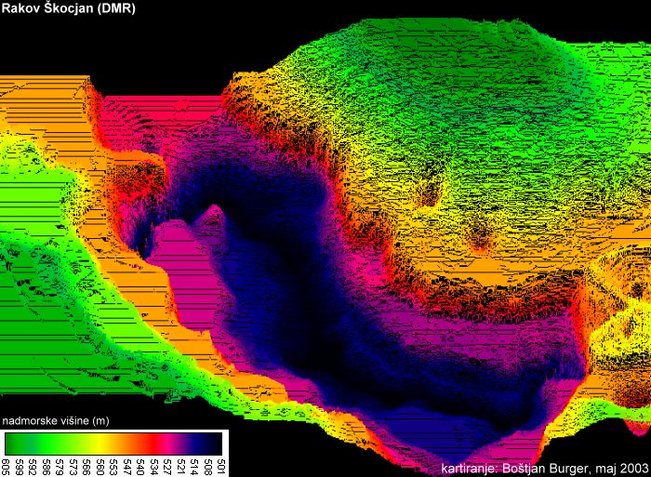Pick the dark green left end of legend bar
The image size is (651, 477).
point(9,443)
